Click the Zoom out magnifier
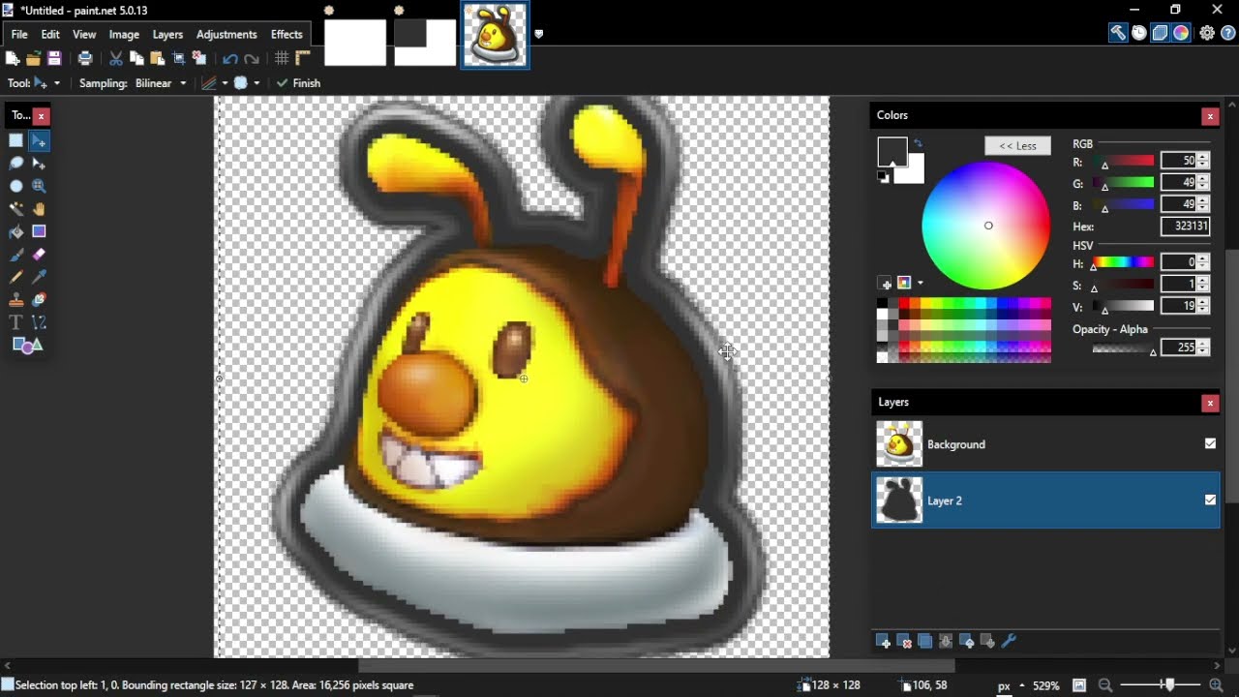Image resolution: width=1239 pixels, height=697 pixels. pyautogui.click(x=1105, y=685)
